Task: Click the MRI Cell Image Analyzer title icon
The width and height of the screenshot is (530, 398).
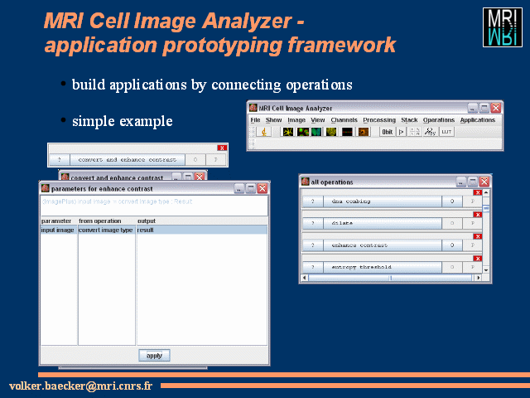Action: [x=253, y=108]
